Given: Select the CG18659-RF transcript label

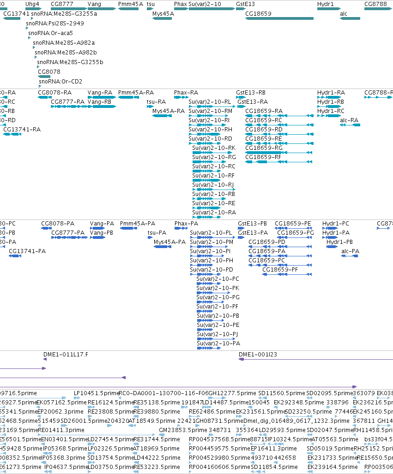Looking at the screenshot, I should [263, 157].
